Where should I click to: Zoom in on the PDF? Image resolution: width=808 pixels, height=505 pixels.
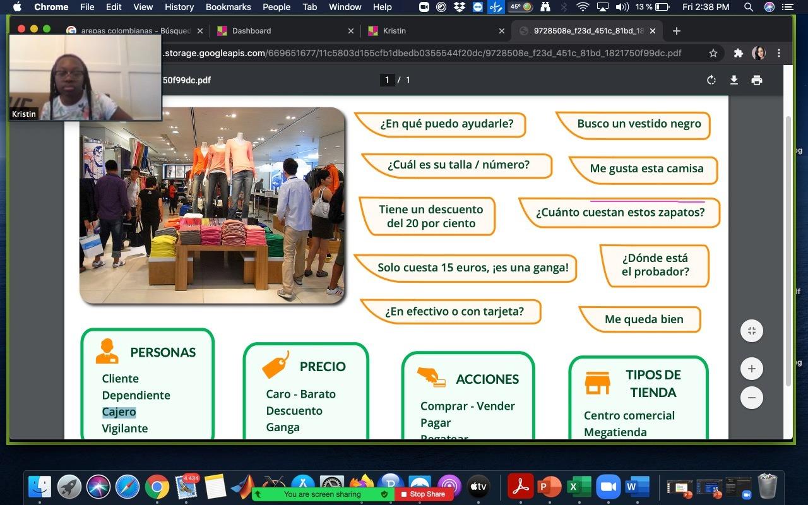(751, 369)
